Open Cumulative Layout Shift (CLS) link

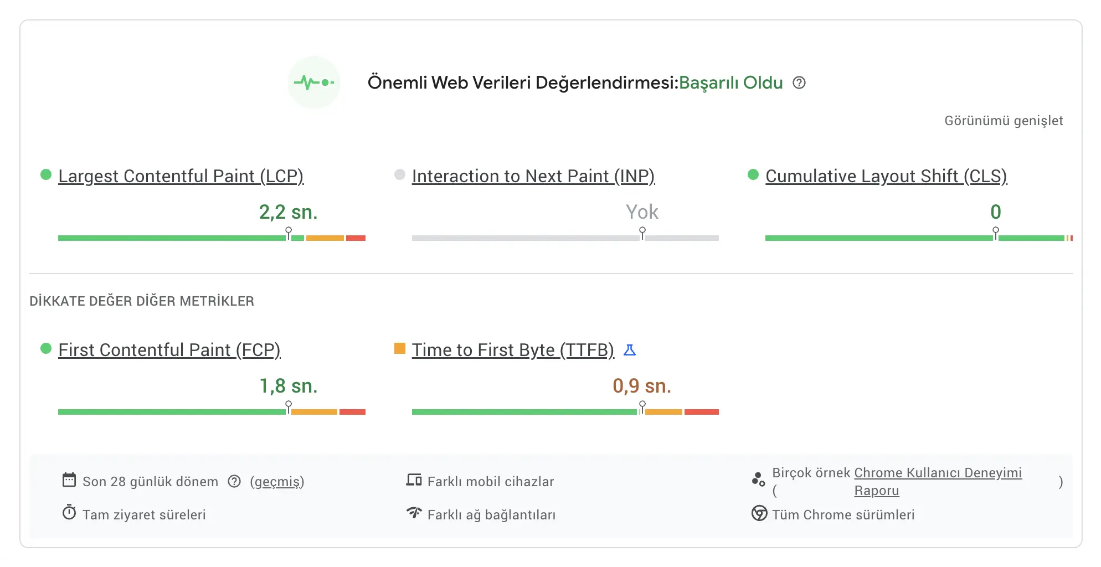click(886, 176)
